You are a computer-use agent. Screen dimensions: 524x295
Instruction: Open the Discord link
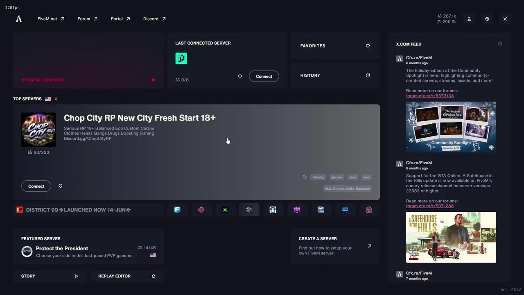click(x=154, y=19)
